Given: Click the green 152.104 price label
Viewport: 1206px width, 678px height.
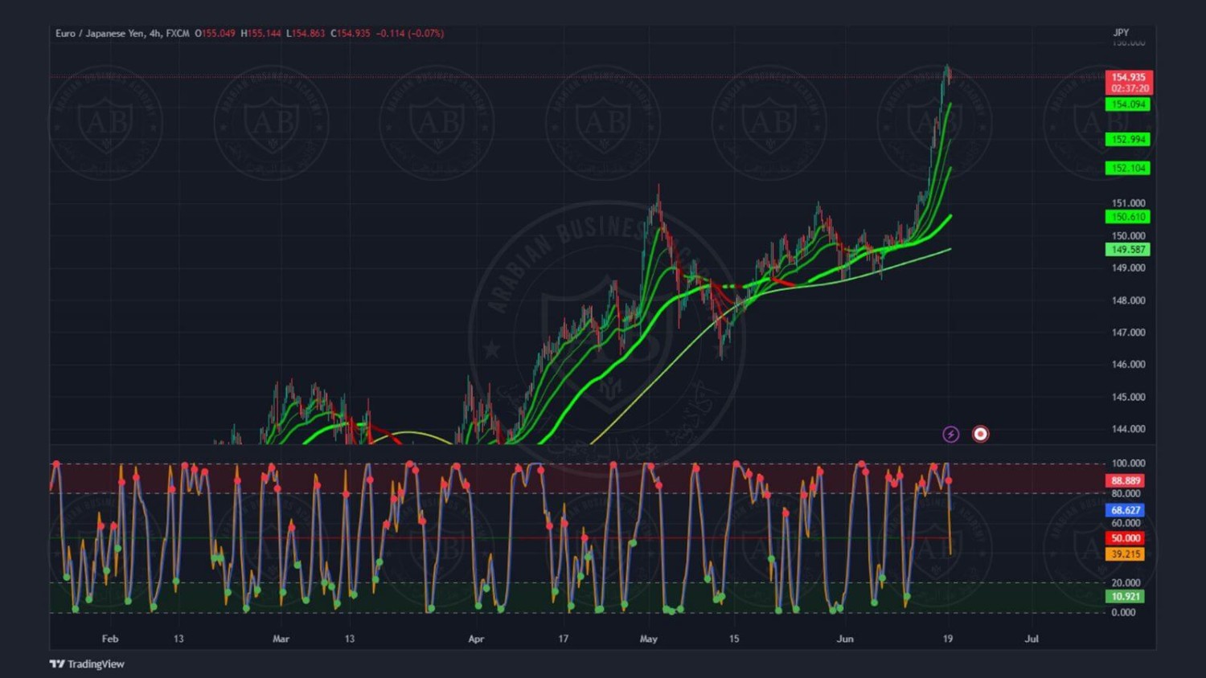Looking at the screenshot, I should pos(1128,169).
